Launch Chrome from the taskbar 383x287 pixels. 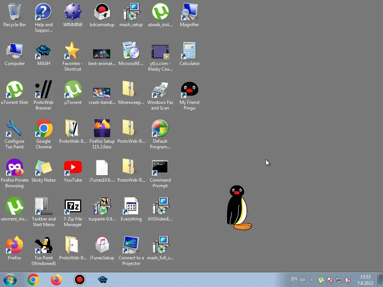pos(33,280)
